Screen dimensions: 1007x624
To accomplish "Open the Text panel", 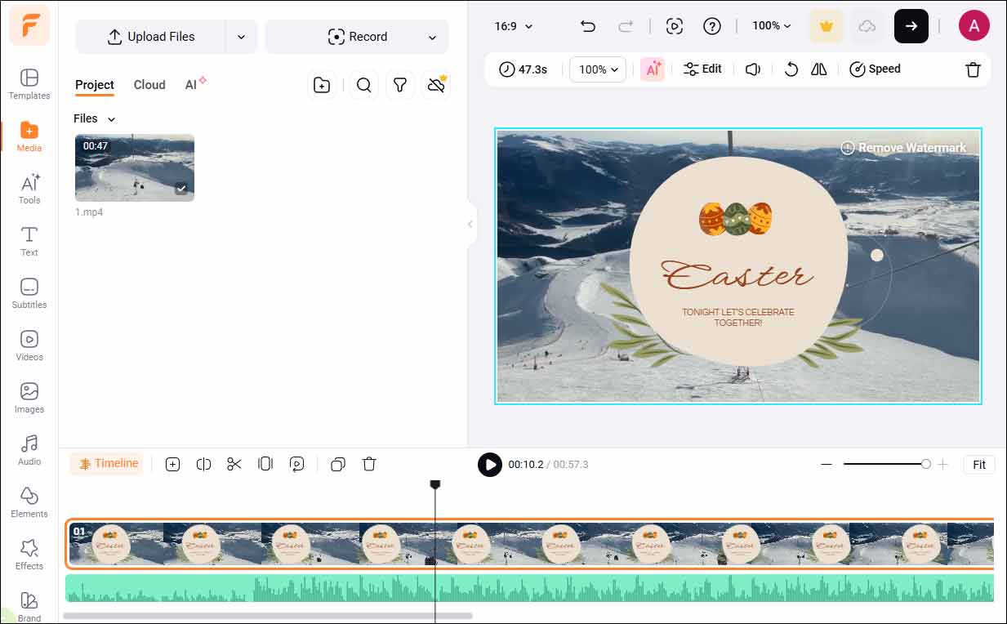I will [29, 240].
